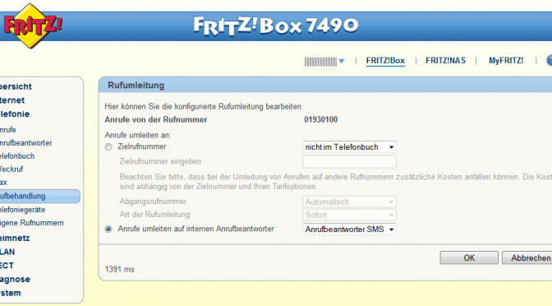The width and height of the screenshot is (552, 306).
Task: Click the '1391 ms' load time text
Action: point(120,269)
